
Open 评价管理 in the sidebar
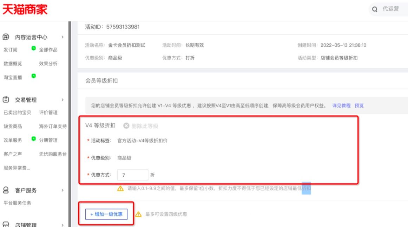coord(49,113)
